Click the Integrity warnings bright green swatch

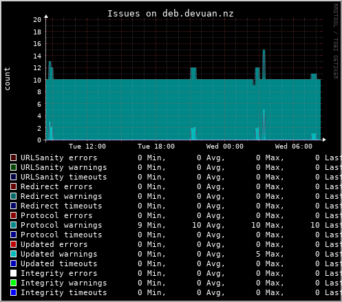tap(13, 283)
